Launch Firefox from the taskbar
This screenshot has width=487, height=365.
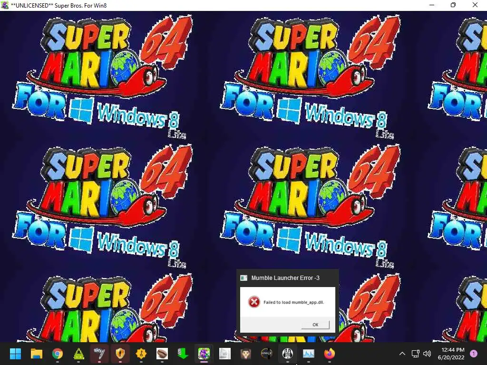[329, 354]
